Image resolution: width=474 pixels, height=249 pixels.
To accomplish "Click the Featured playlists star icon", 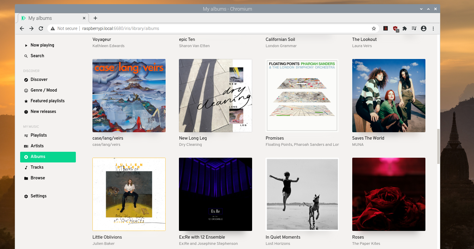I will coord(26,101).
